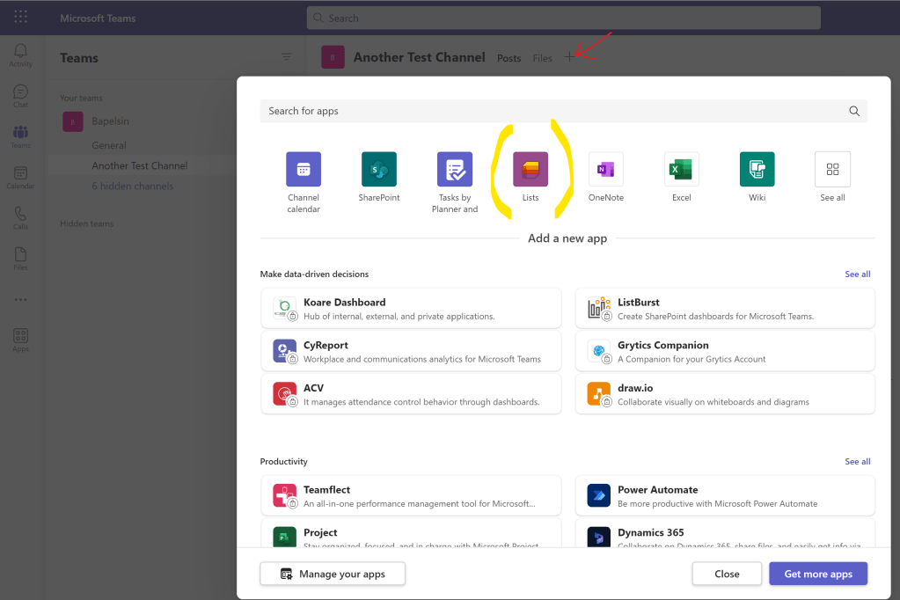Image resolution: width=900 pixels, height=600 pixels.
Task: Select the OneNote app icon
Action: (x=605, y=169)
